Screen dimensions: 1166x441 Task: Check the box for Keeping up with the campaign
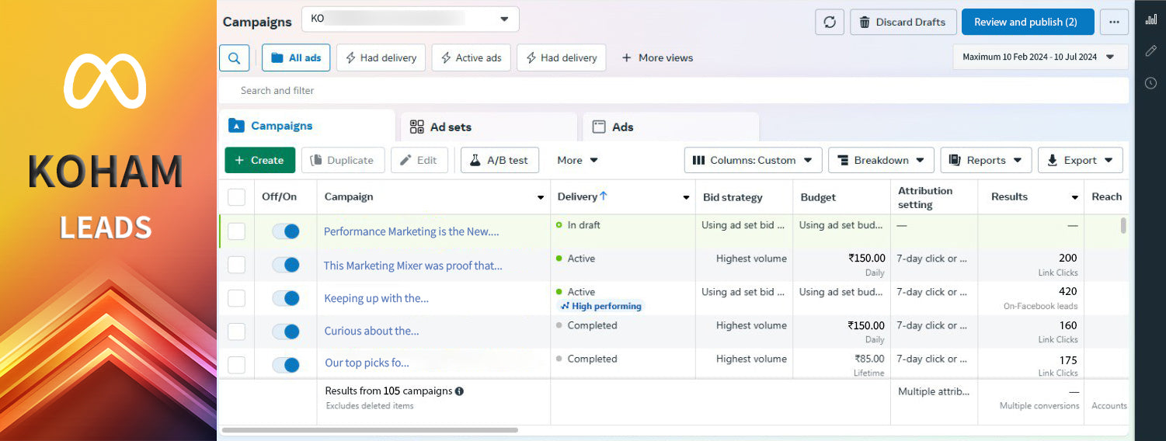[x=236, y=298]
